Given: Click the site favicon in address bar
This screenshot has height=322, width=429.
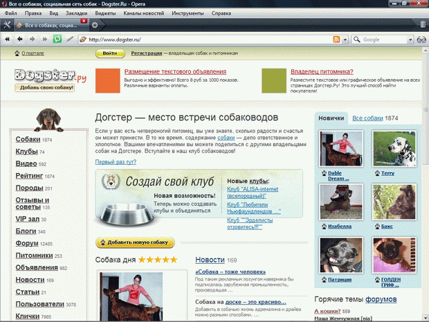Looking at the screenshot, I should tap(83, 39).
